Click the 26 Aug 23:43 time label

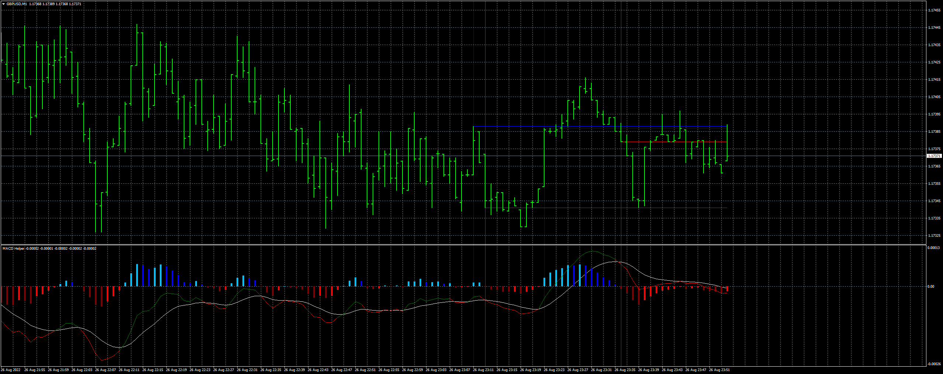pyautogui.click(x=672, y=370)
